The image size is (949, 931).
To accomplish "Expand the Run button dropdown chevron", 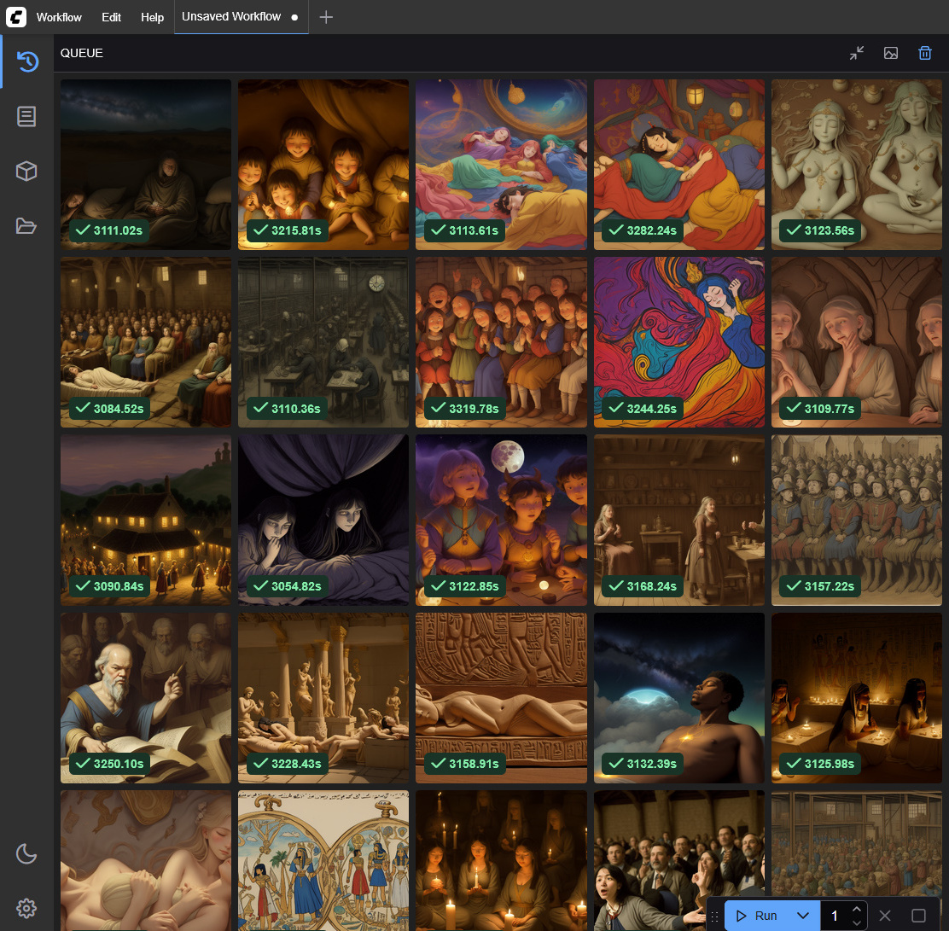I will click(802, 916).
